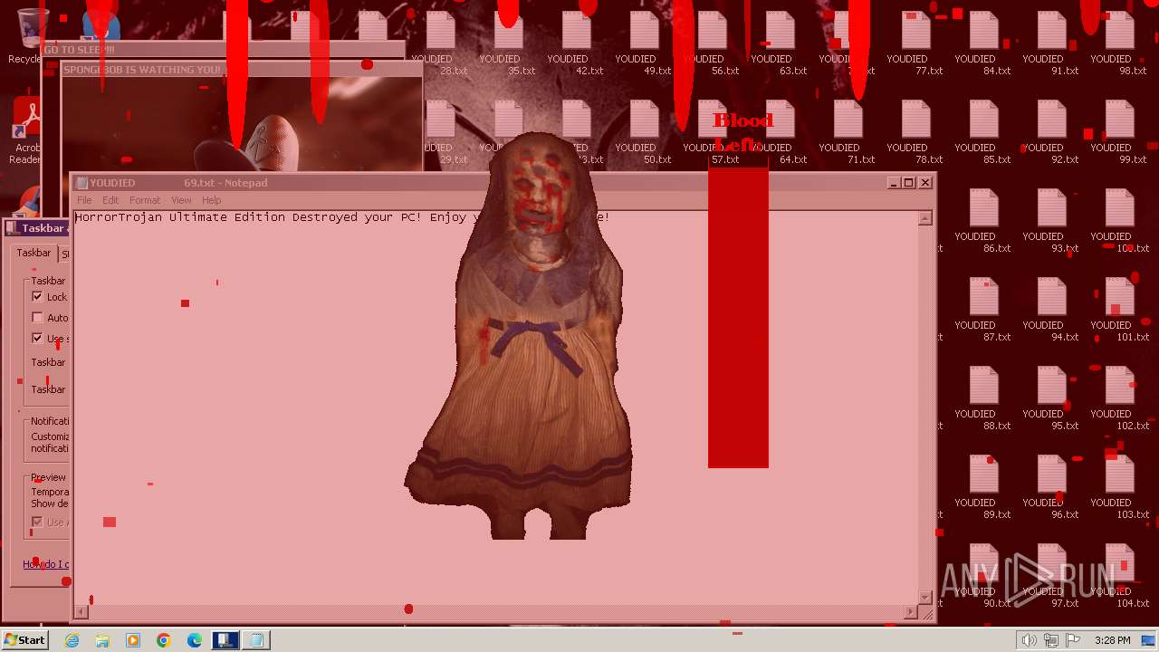Select the YOUDIED 98.txt desktop file
The image size is (1159, 652).
click(1119, 43)
